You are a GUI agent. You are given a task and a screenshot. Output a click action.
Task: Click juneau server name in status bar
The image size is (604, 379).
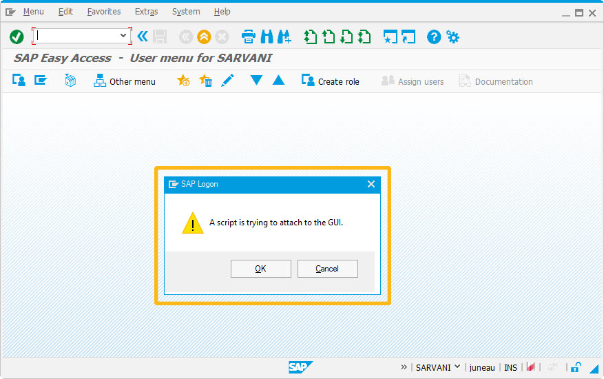[482, 368]
